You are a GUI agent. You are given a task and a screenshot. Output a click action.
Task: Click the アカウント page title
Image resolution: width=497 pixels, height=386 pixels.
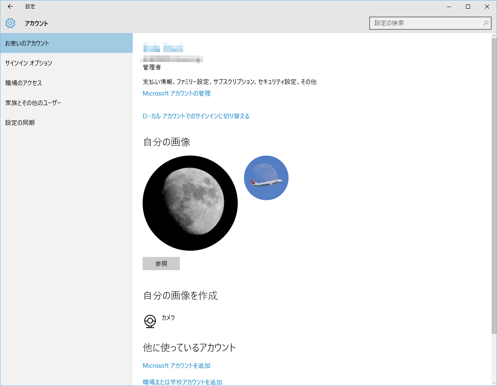pos(36,24)
